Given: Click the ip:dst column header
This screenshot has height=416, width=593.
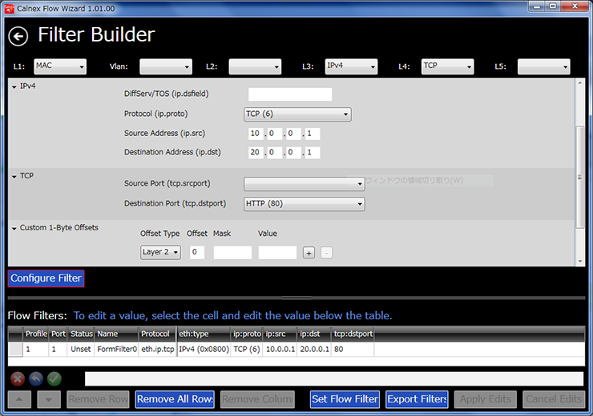Looking at the screenshot, I should click(314, 334).
